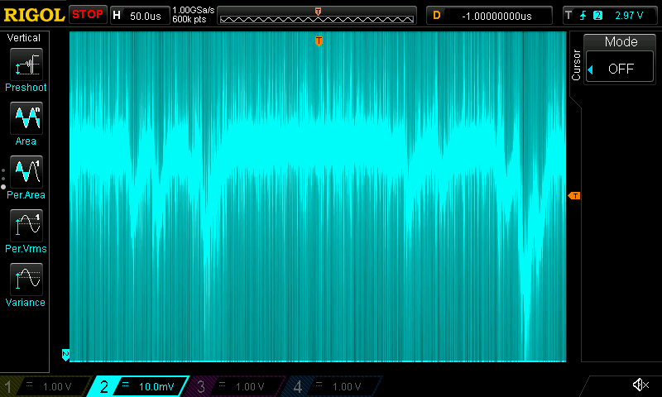This screenshot has height=397, width=662.
Task: Select the Variance measurement icon
Action: pos(26,280)
